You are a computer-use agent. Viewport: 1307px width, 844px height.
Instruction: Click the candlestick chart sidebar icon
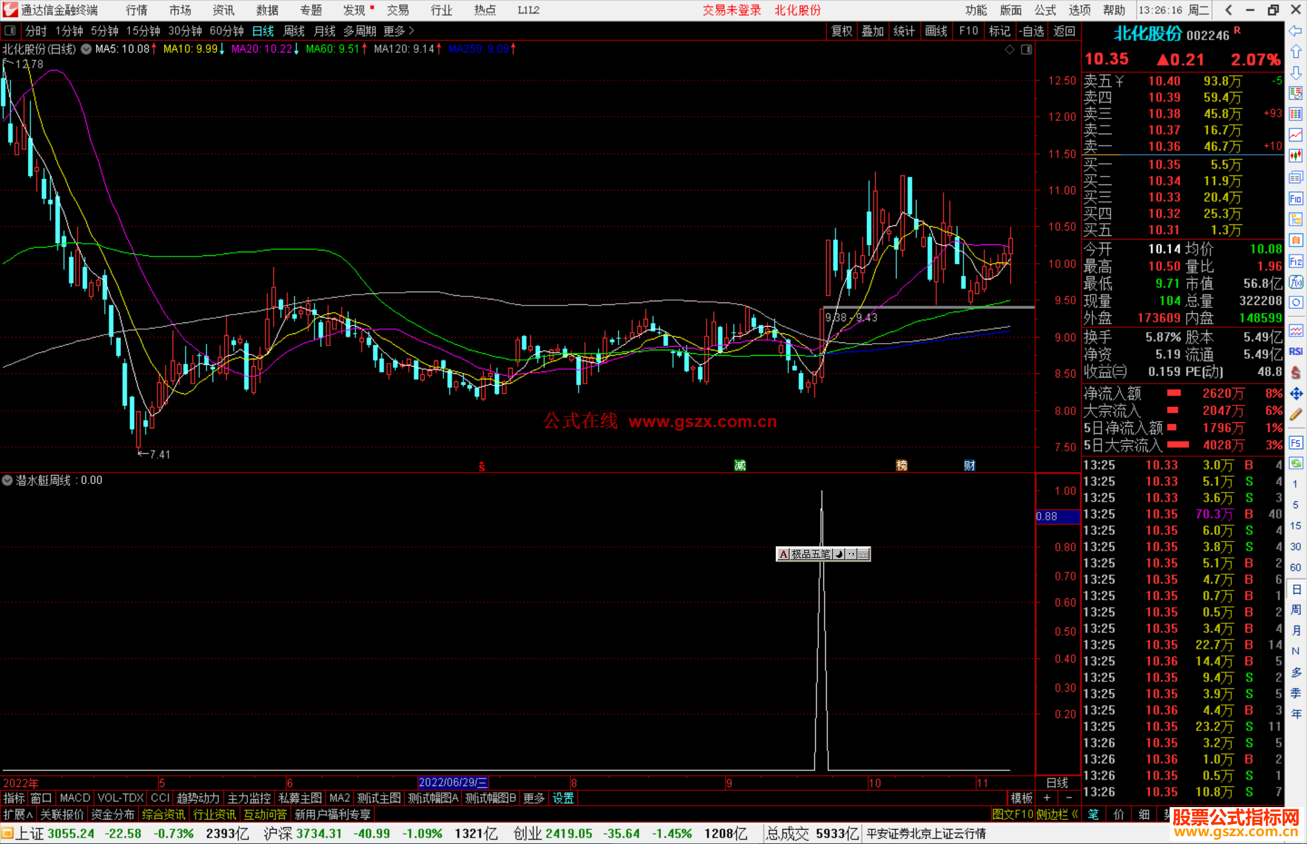(1296, 155)
